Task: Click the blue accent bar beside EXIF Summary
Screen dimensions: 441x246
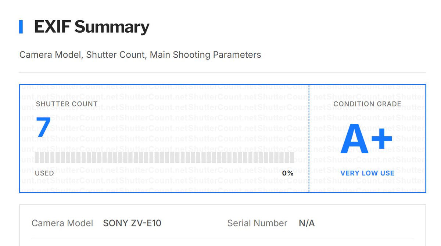Action: click(x=21, y=27)
